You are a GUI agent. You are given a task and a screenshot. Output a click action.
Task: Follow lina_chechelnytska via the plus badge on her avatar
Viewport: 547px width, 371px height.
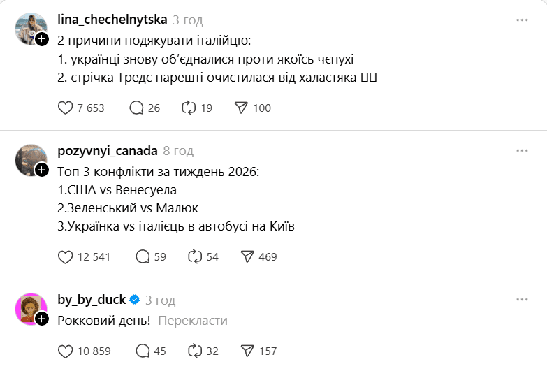click(42, 39)
